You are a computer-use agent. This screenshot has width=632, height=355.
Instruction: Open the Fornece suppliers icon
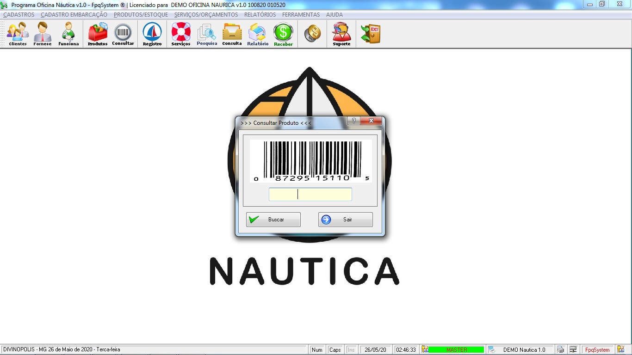pos(43,34)
